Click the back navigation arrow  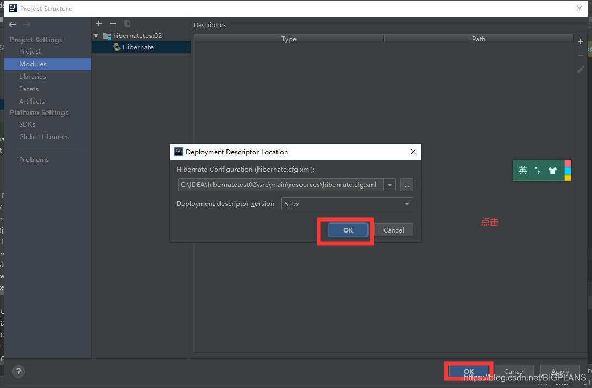[12, 24]
